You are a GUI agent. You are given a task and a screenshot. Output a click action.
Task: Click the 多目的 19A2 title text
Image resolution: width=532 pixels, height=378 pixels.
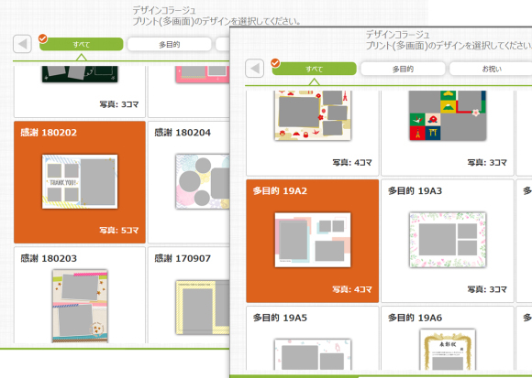tap(280, 191)
